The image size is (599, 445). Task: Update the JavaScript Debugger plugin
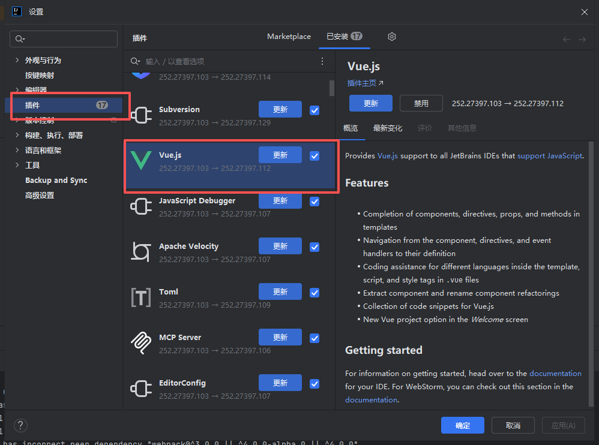(280, 201)
